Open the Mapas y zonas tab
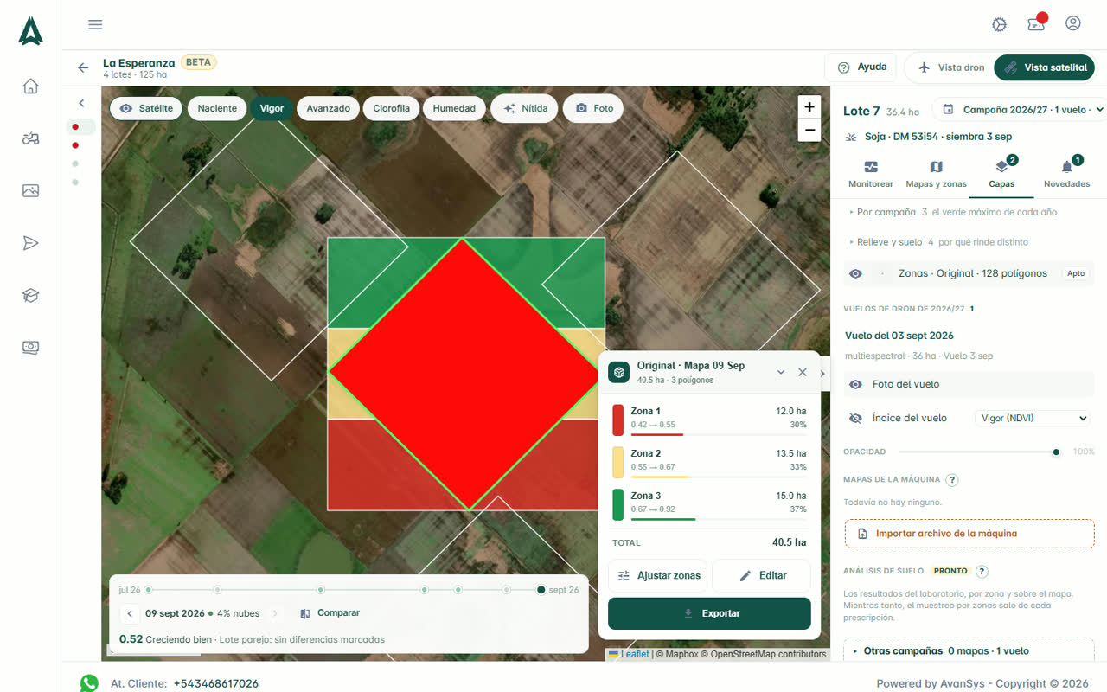Image resolution: width=1107 pixels, height=692 pixels. click(x=936, y=174)
